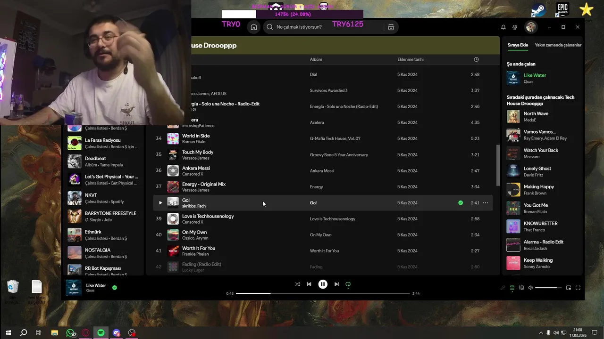Open the Tech House playlist link in queue header
The width and height of the screenshot is (604, 339).
point(541,100)
